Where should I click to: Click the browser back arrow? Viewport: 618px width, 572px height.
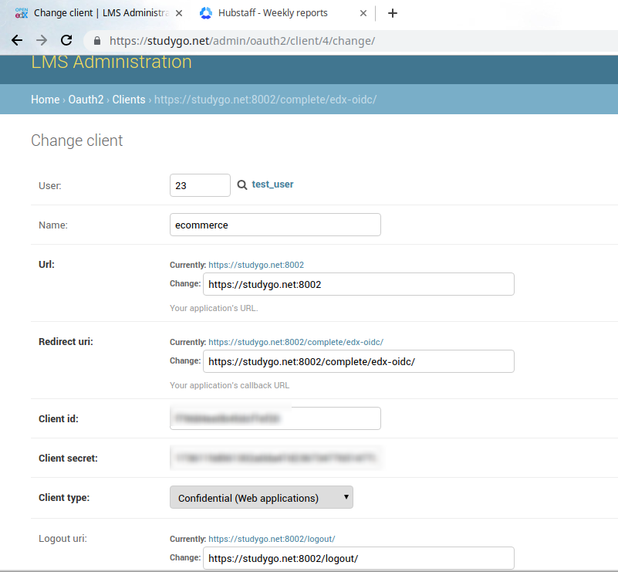(x=17, y=41)
